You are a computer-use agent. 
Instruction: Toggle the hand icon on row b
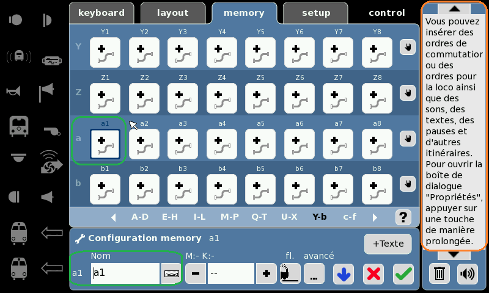(408, 183)
